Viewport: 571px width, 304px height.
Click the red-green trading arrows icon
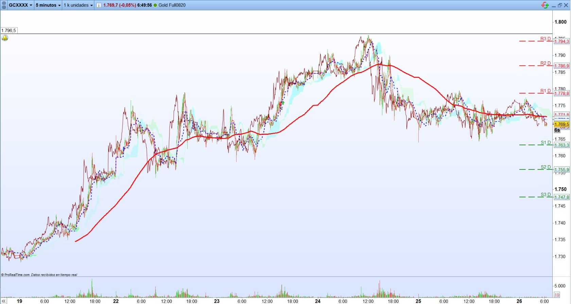tap(545, 5)
